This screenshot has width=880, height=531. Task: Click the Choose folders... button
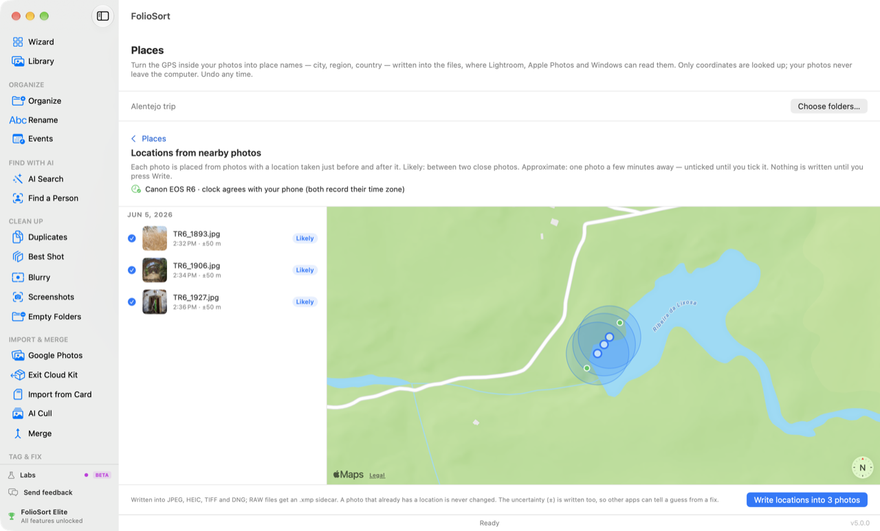(x=828, y=106)
